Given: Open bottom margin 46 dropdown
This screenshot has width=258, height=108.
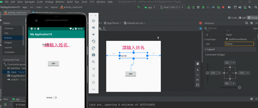Looking at the screenshot, I should click(x=234, y=83).
